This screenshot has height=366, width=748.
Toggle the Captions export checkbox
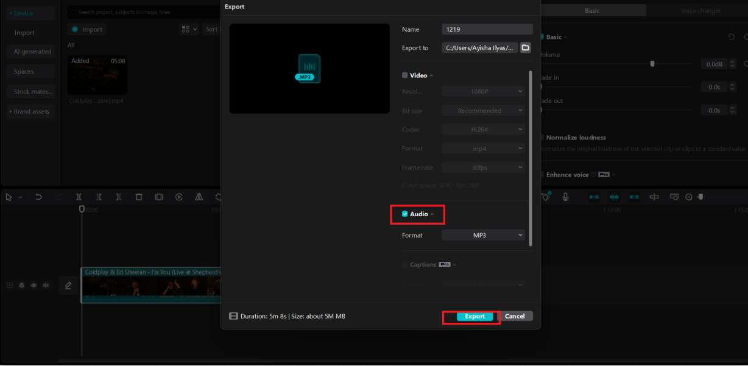tap(405, 264)
